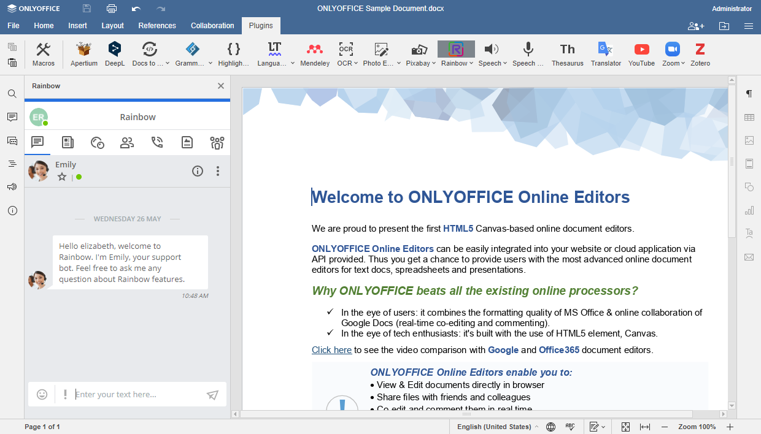Launch the YouTube plugin
The image size is (761, 434).
coord(641,54)
